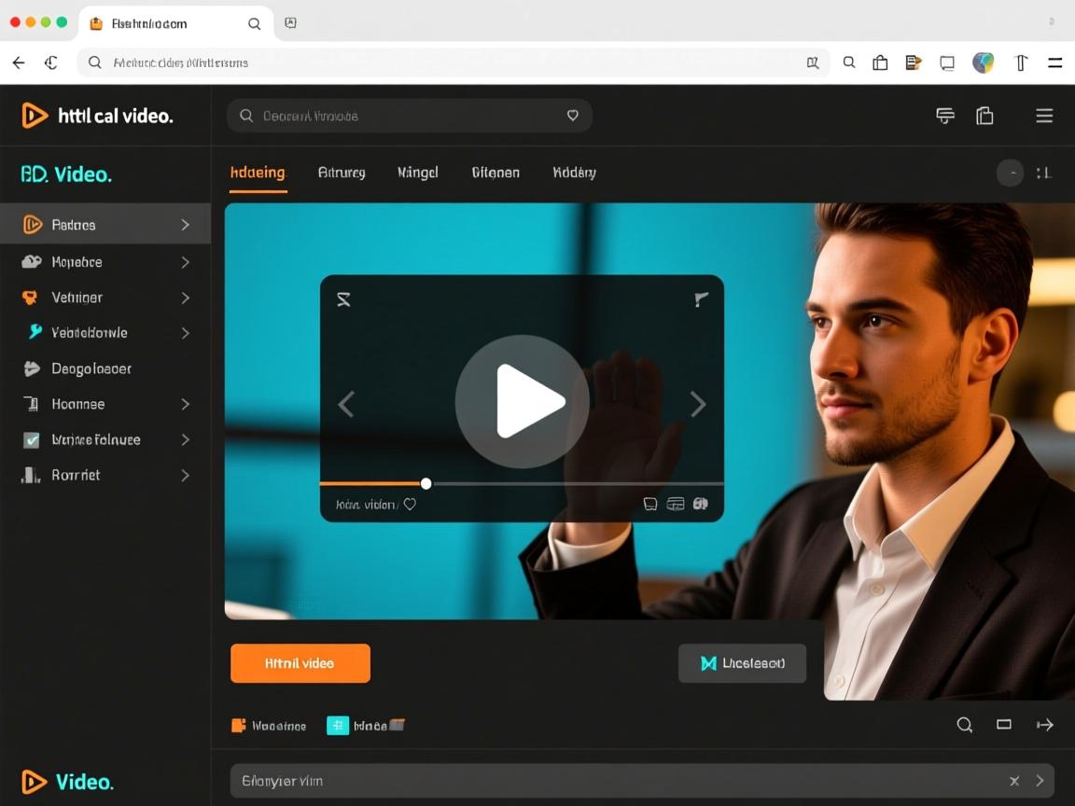
Task: Click the browser back arrow
Action: 19,63
